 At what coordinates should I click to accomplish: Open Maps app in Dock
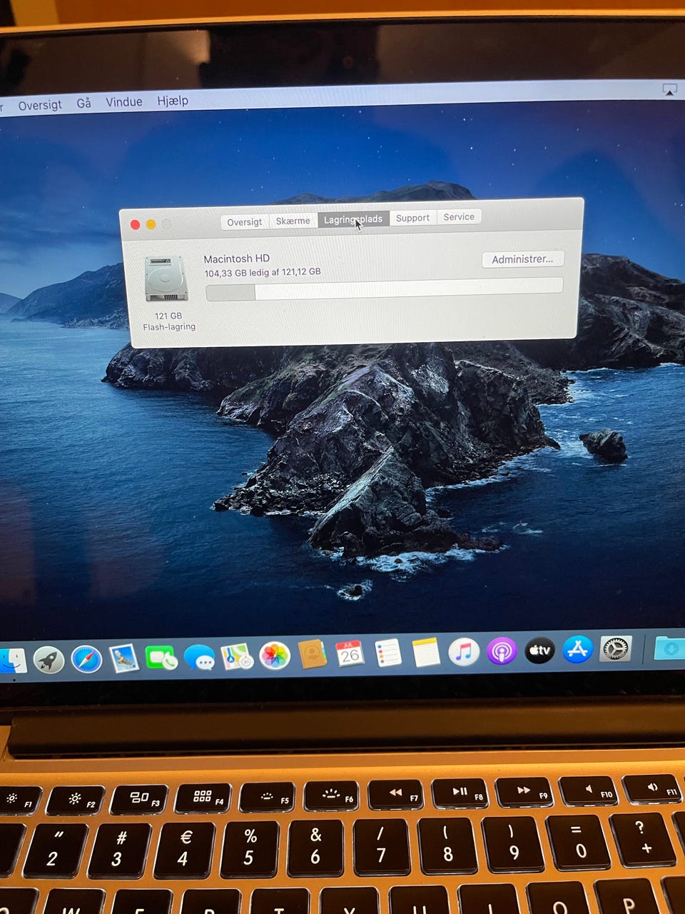point(236,656)
